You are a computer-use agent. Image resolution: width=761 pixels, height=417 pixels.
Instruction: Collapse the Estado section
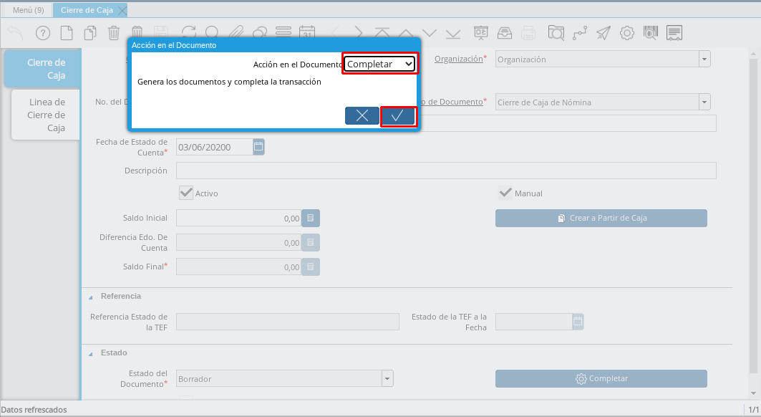[x=91, y=353]
